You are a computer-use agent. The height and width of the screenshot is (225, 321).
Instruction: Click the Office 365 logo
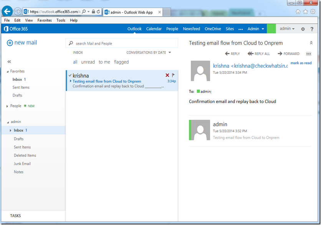click(x=16, y=29)
